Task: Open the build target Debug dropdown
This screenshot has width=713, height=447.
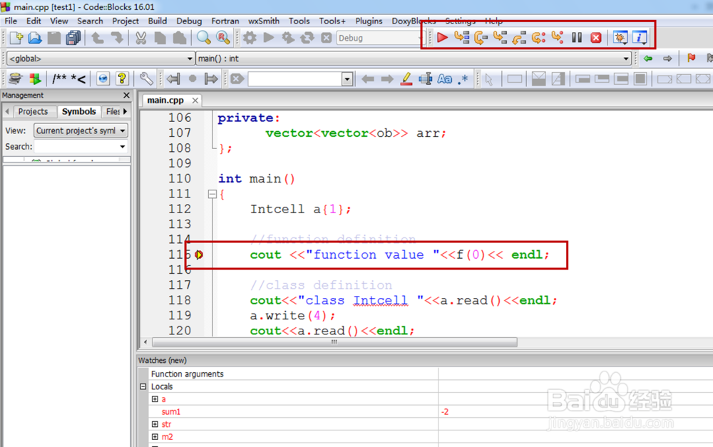Action: (x=380, y=38)
